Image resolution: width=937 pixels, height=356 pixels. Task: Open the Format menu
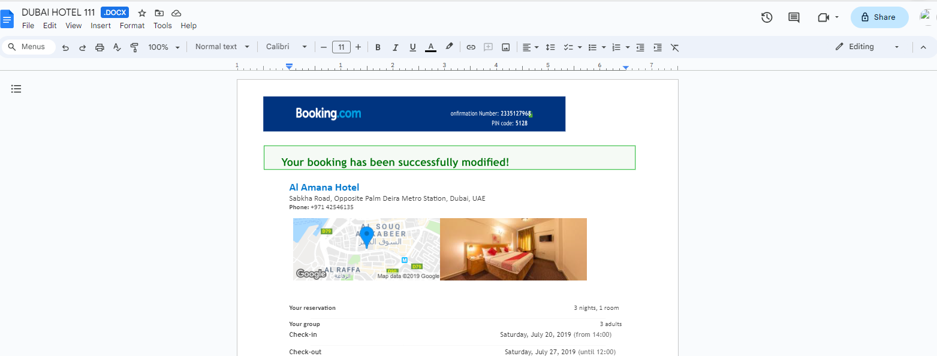click(x=132, y=26)
